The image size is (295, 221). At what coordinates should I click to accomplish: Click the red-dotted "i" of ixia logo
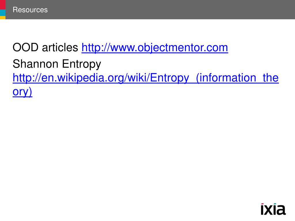[262, 209]
